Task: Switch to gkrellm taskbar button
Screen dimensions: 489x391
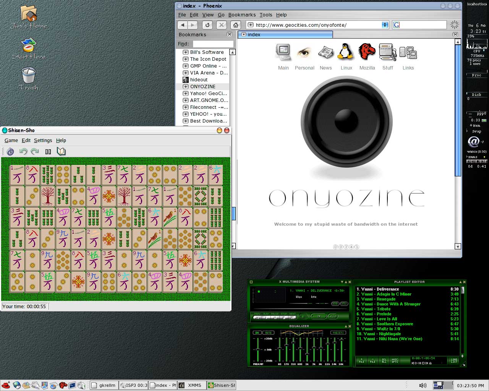Action: pos(104,385)
